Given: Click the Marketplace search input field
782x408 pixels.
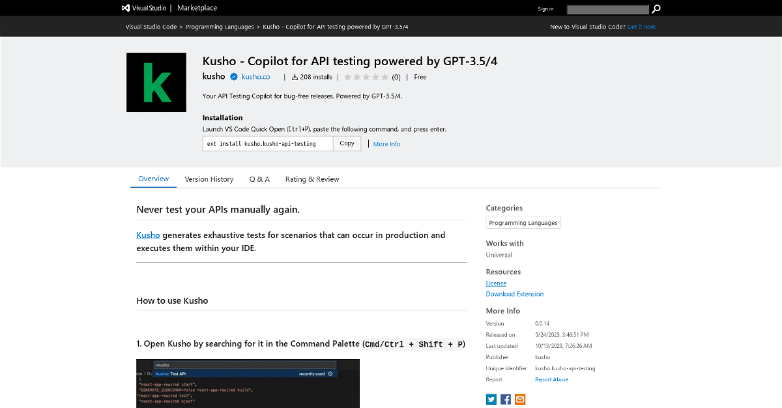Looking at the screenshot, I should tap(607, 9).
